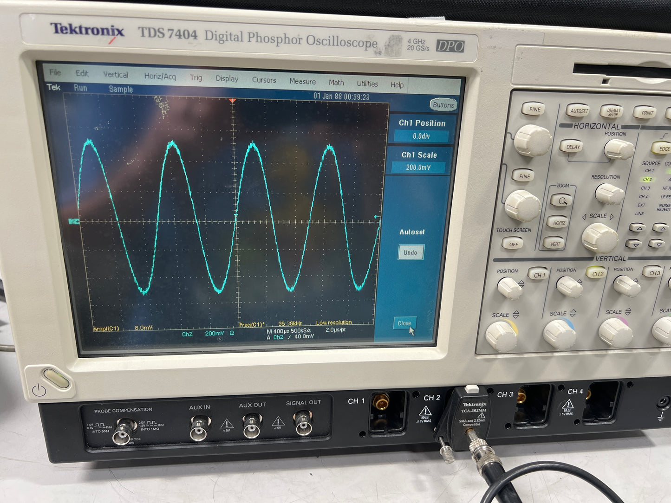Tap the Close button on the side panel

404,323
